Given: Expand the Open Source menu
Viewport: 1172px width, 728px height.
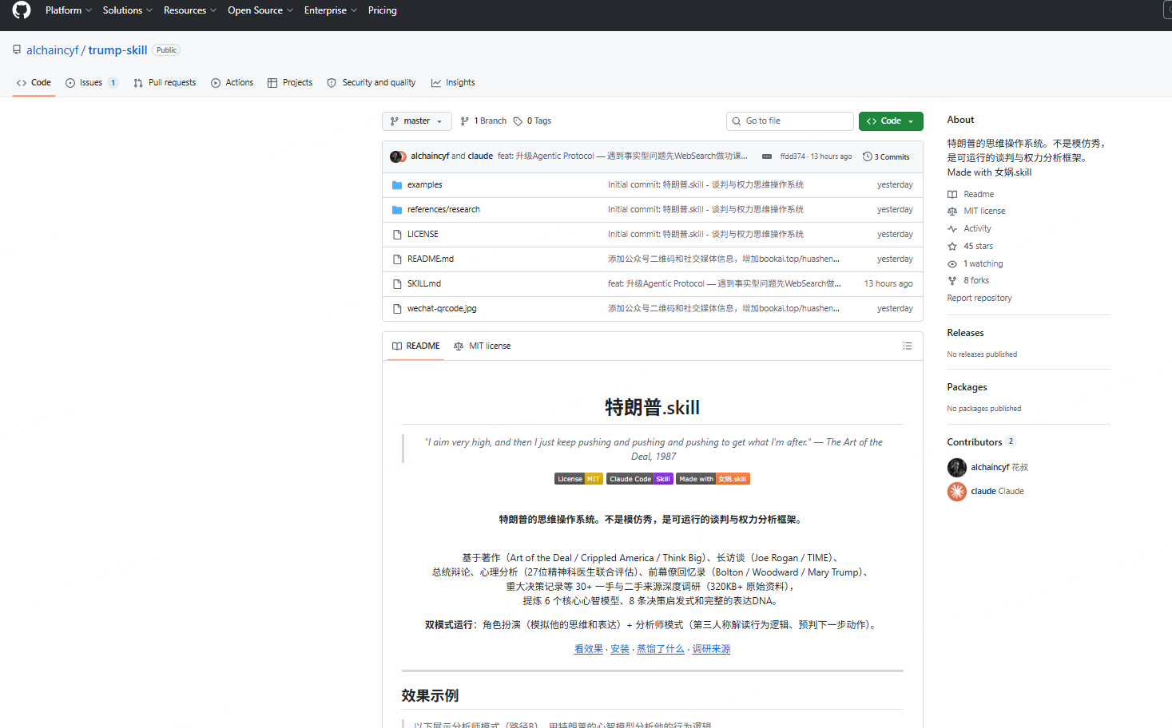Looking at the screenshot, I should click(260, 10).
